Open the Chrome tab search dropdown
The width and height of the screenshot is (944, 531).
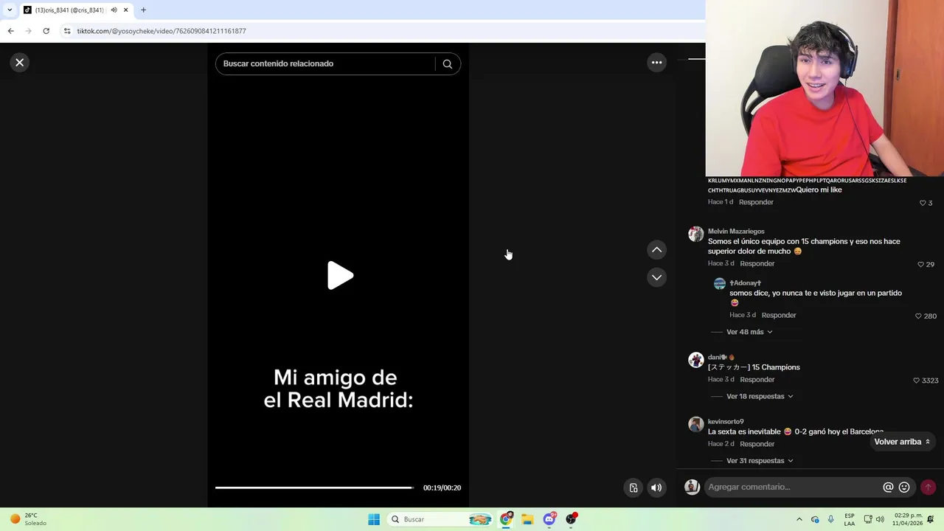(10, 10)
